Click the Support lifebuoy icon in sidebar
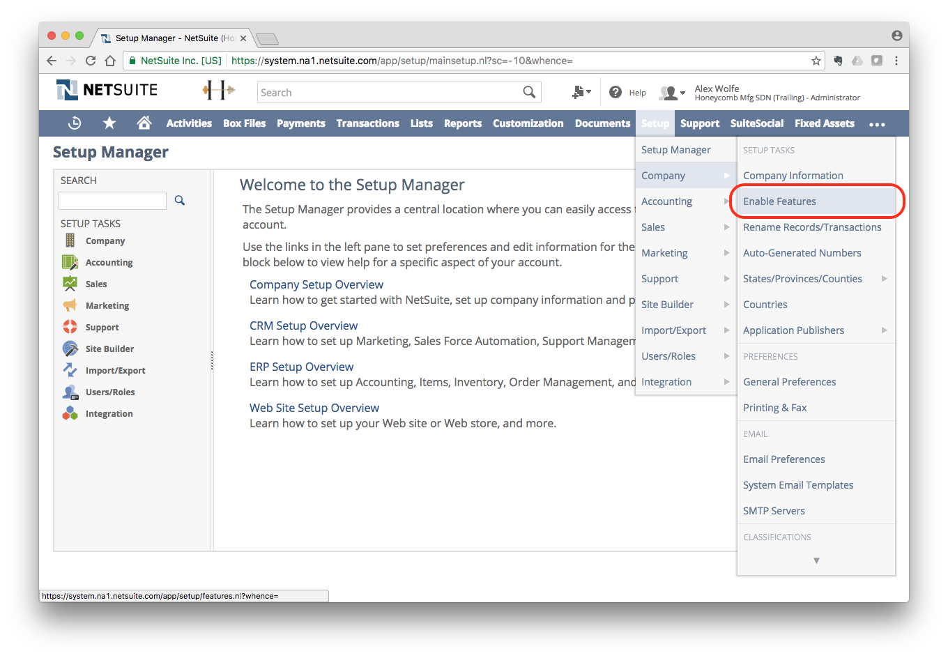Viewport: 948px width, 658px height. (x=70, y=327)
